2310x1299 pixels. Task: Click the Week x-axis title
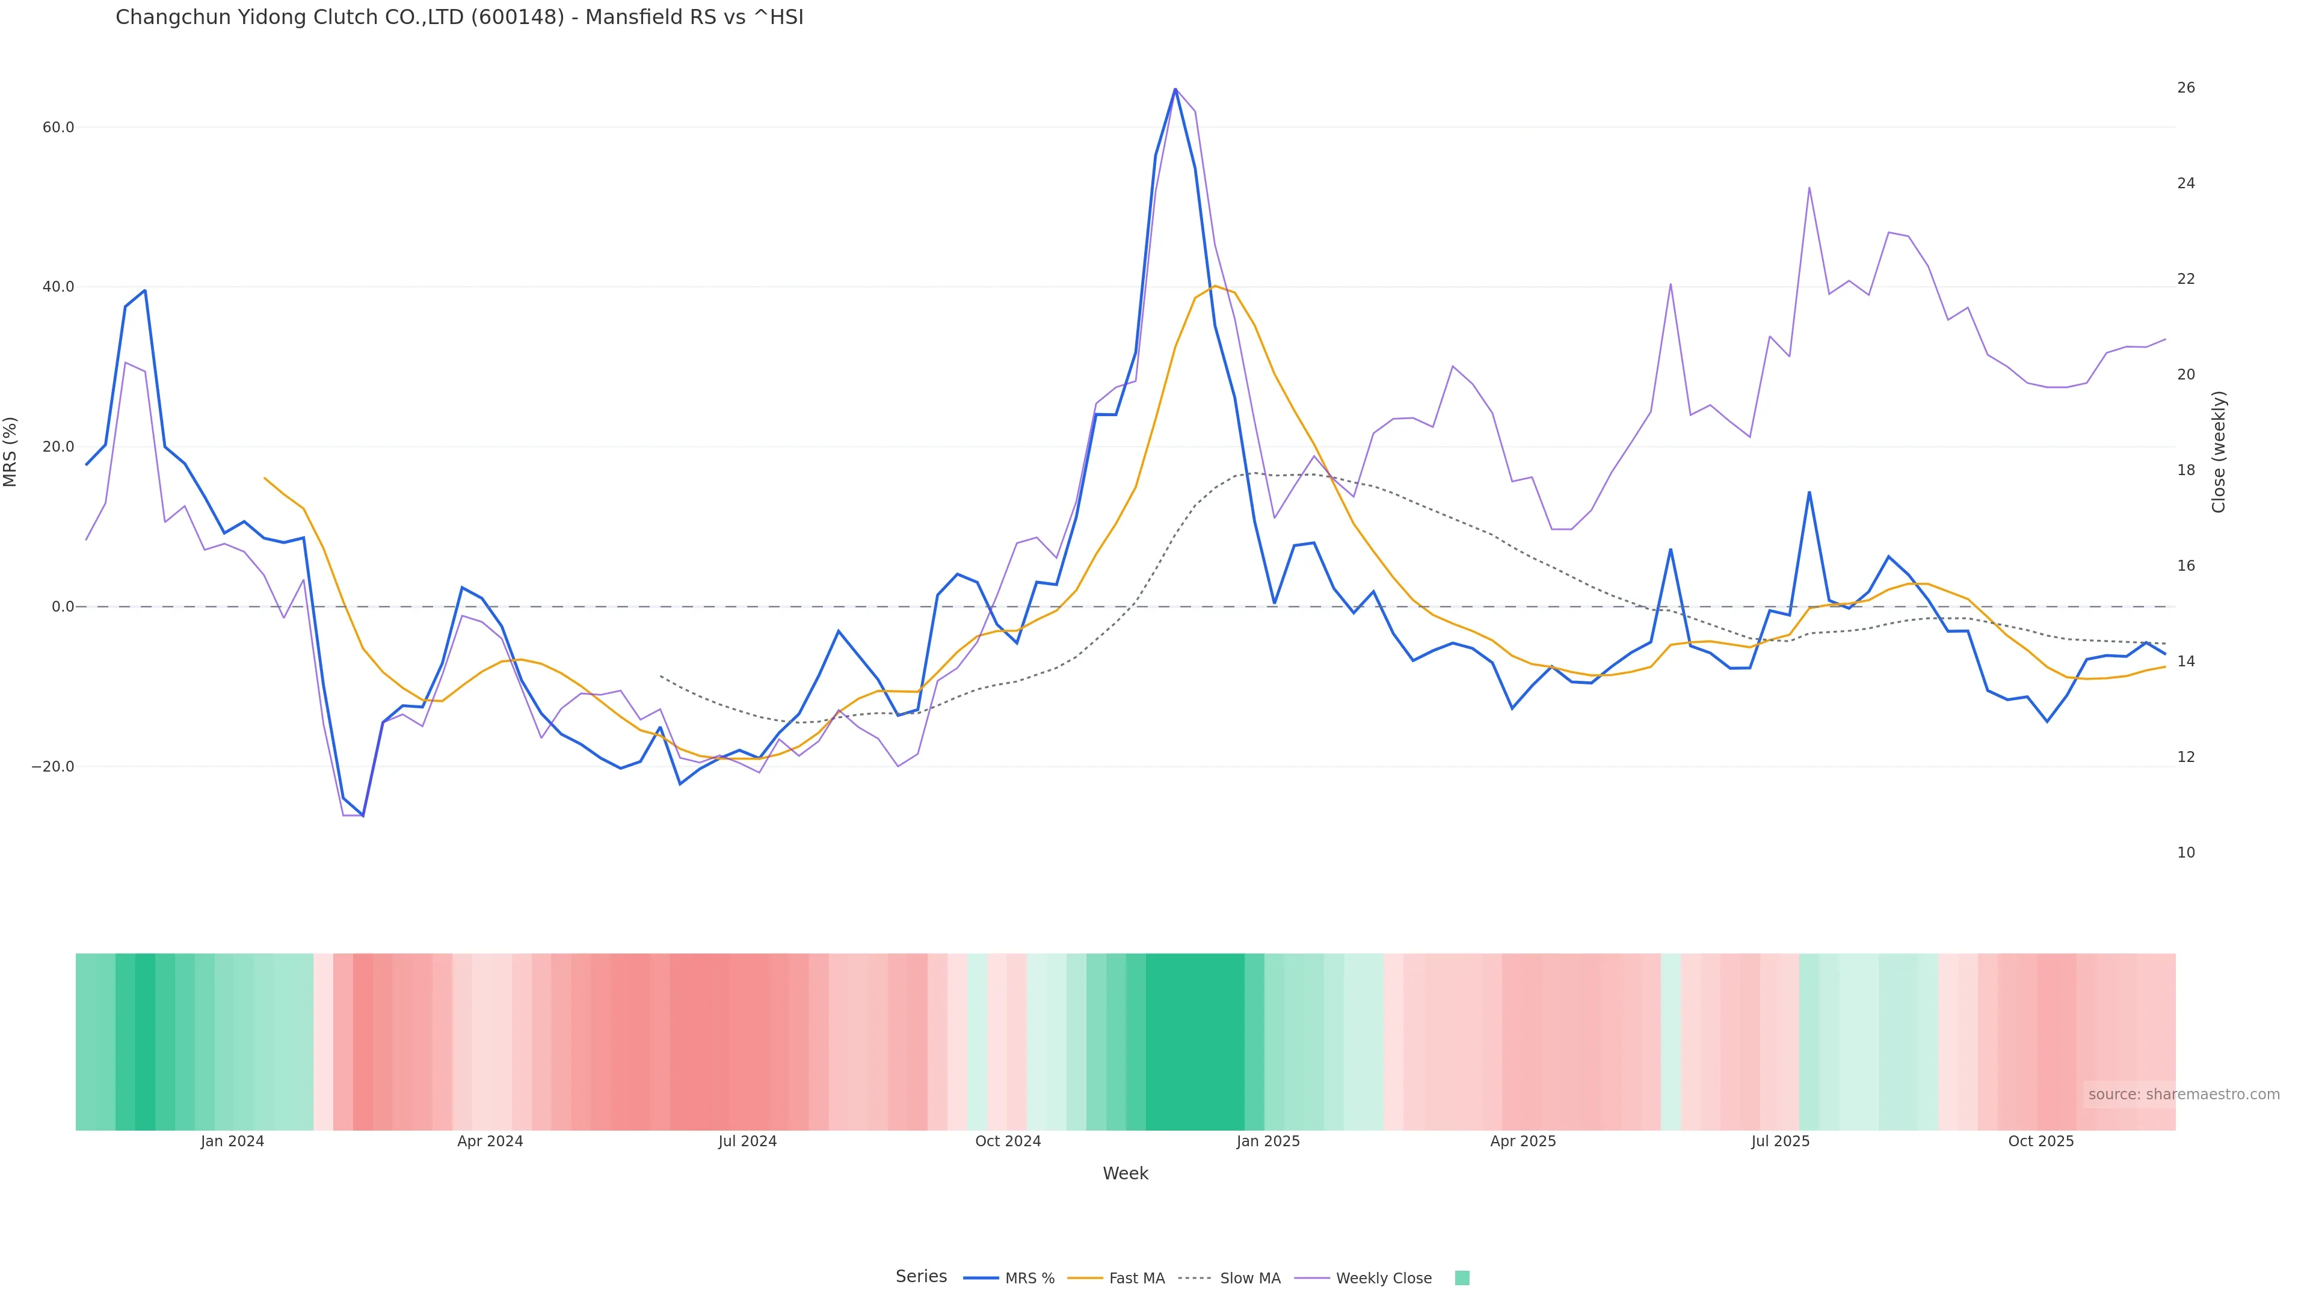pyautogui.click(x=1124, y=1173)
